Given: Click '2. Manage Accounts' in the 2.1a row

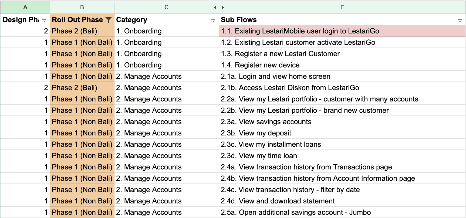Looking at the screenshot, I should point(167,76).
